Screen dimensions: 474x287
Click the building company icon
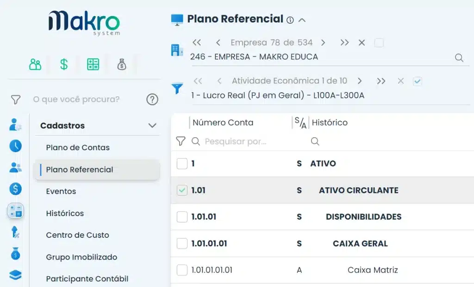coord(177,50)
